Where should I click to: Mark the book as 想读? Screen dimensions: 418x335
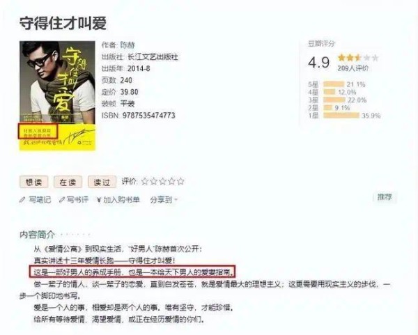[34, 182]
